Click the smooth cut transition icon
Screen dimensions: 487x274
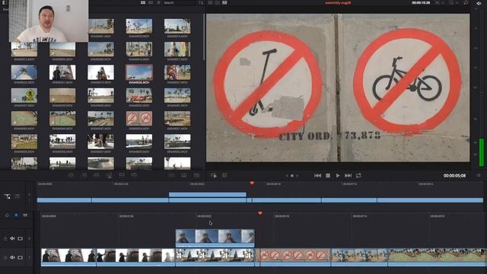(196, 175)
